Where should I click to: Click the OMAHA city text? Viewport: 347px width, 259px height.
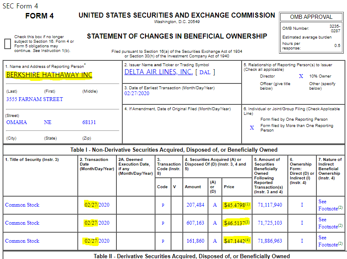pyautogui.click(x=17, y=122)
